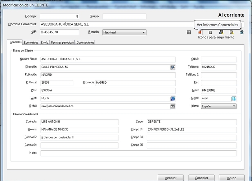
Task: Click into the Notas text field
Action: pos(138,153)
